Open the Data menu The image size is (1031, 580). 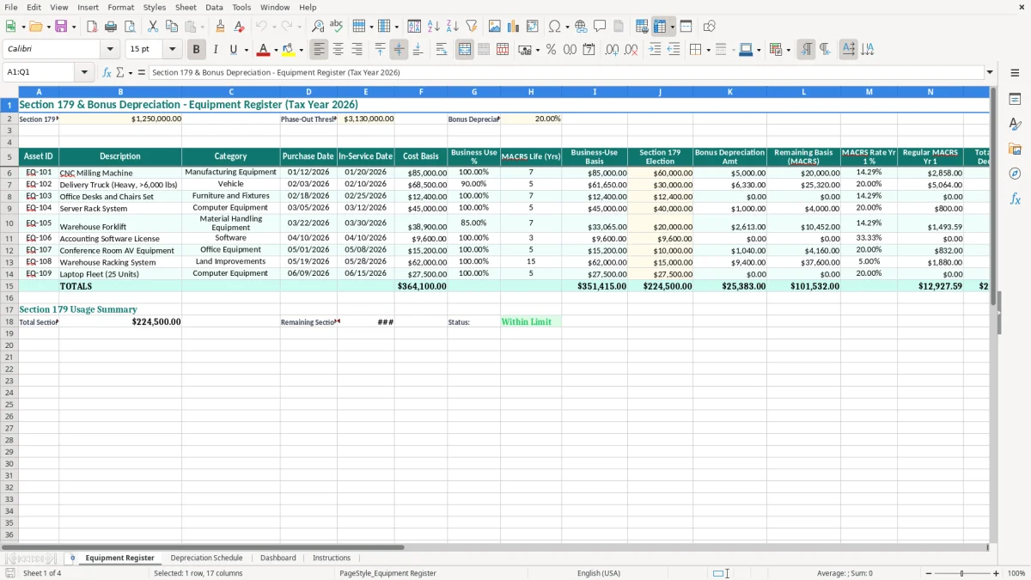214,7
